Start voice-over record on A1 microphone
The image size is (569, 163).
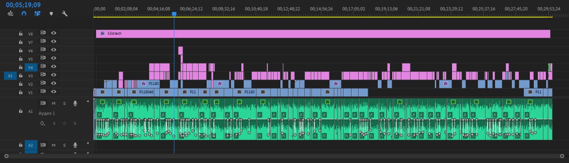coord(75,103)
